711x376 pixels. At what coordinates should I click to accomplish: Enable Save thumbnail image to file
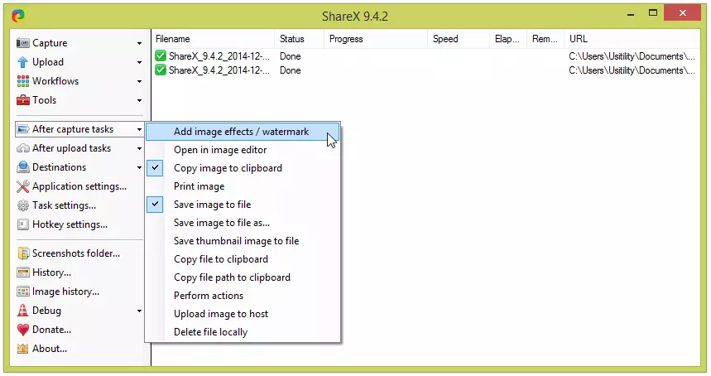coord(243,241)
